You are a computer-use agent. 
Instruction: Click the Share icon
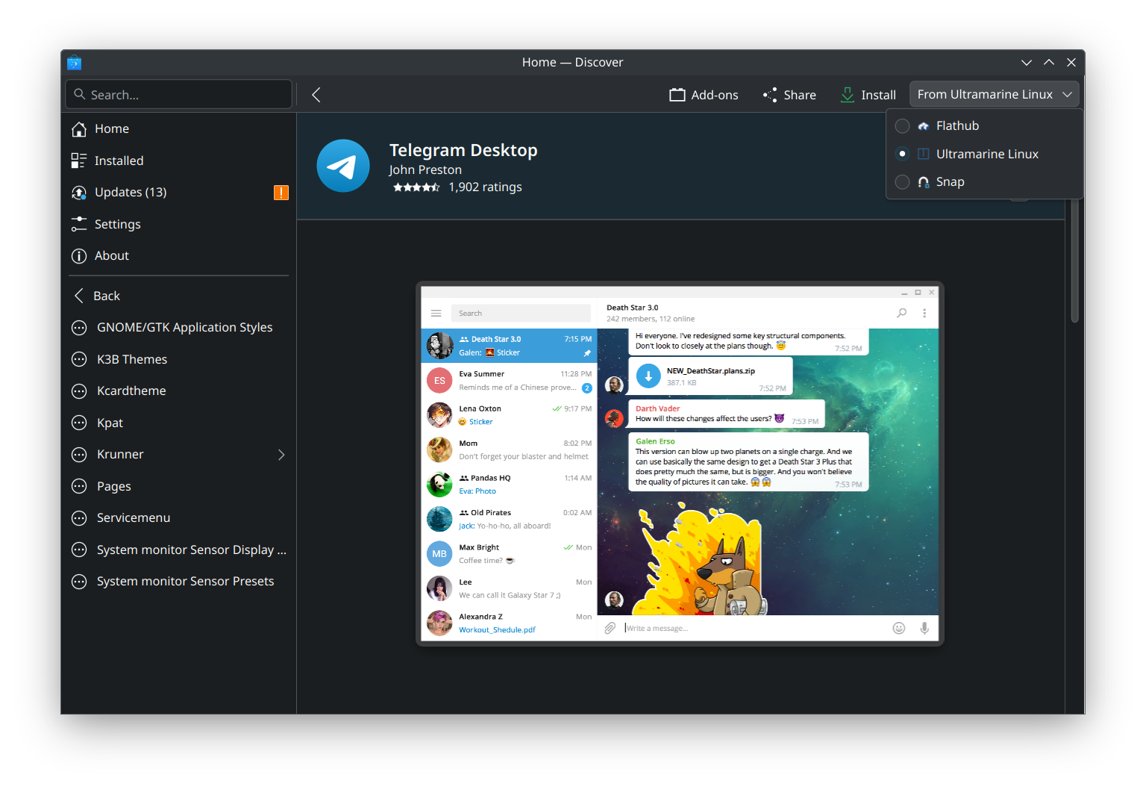click(770, 95)
